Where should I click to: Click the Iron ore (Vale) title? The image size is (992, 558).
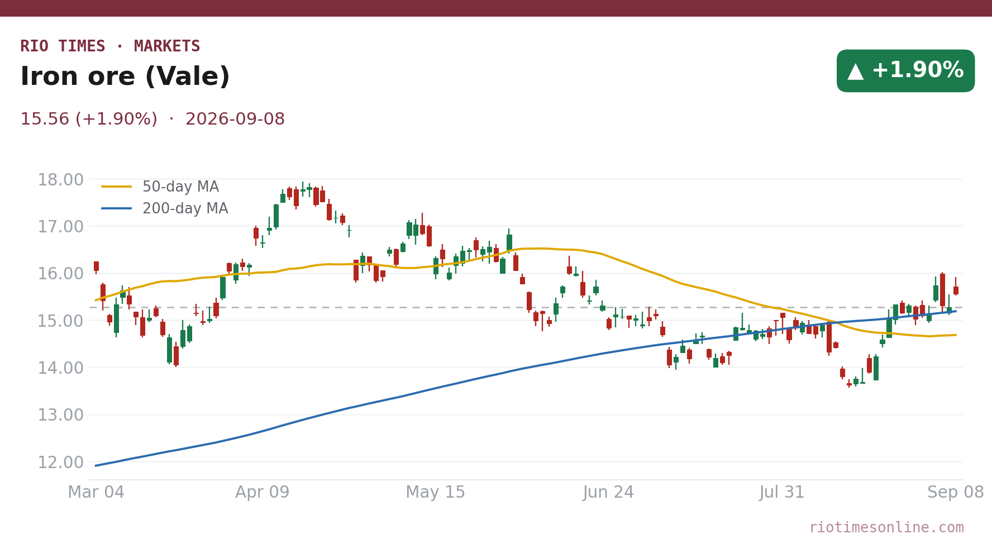pyautogui.click(x=125, y=77)
